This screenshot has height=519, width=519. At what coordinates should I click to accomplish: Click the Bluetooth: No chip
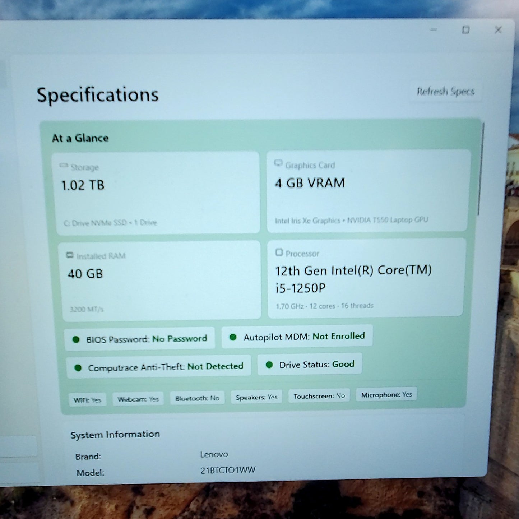pos(197,398)
